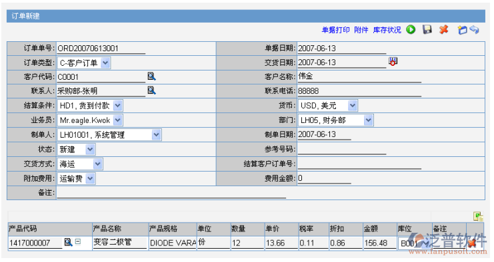
Task: Click the product code lookup magnifier icon
Action: pyautogui.click(x=68, y=242)
